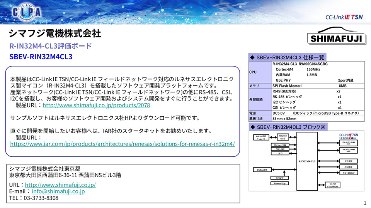Click the CC-Link IE TSN logo in block diagram
Screen dimensions: 371x208
pos(349,135)
